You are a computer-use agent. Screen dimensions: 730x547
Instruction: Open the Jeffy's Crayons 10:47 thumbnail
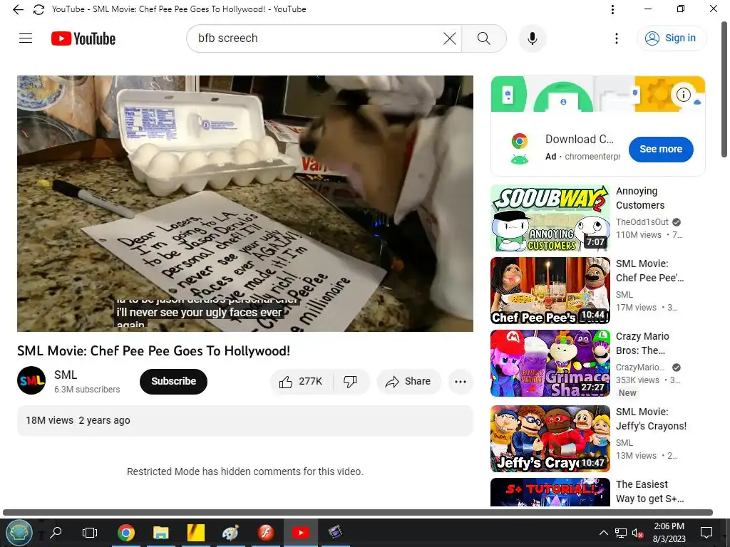click(550, 439)
